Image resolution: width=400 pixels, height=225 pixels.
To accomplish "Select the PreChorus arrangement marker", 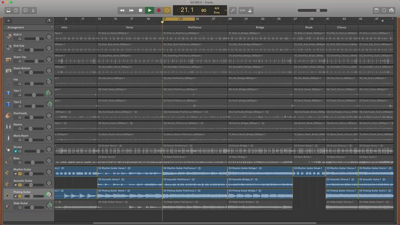I will [x=195, y=27].
